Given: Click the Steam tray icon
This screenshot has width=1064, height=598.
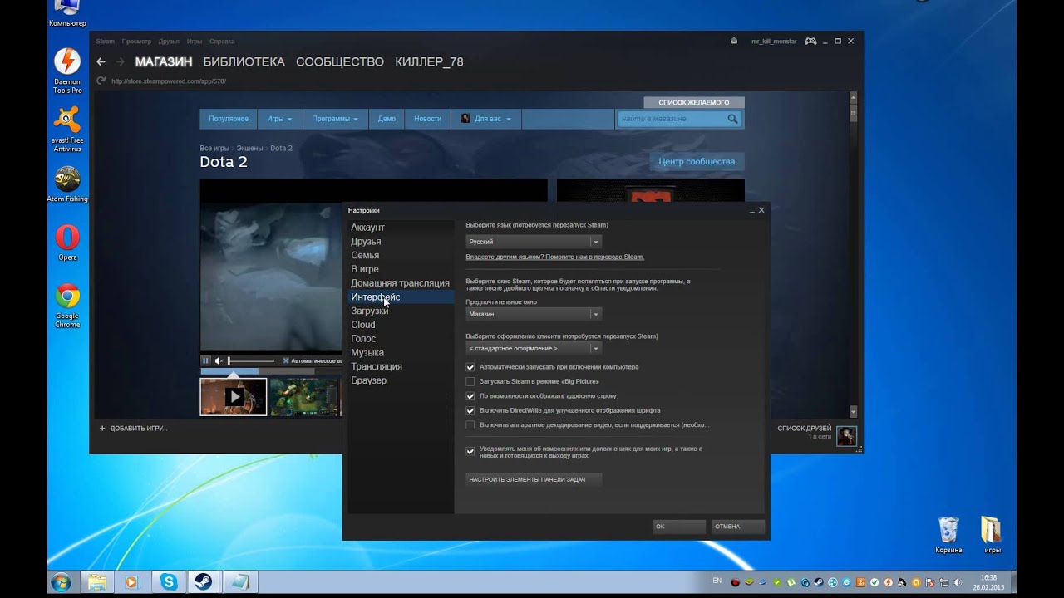Looking at the screenshot, I should click(819, 582).
